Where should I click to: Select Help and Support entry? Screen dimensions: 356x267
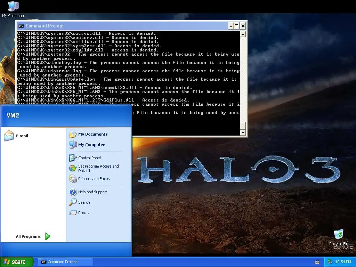(x=92, y=192)
